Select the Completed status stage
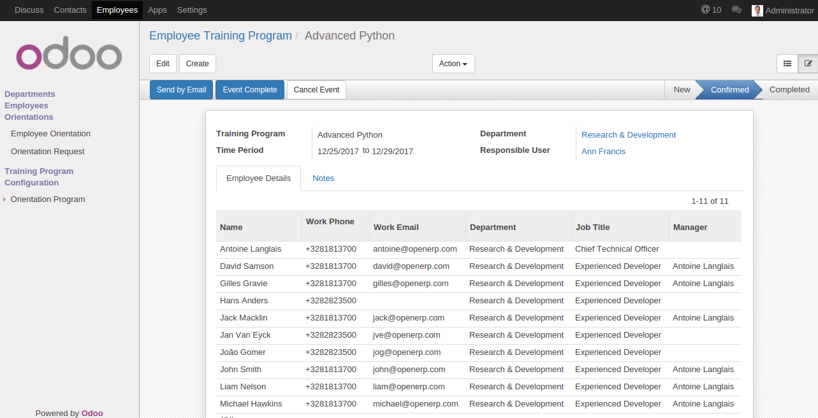The height and width of the screenshot is (418, 818). (x=789, y=90)
